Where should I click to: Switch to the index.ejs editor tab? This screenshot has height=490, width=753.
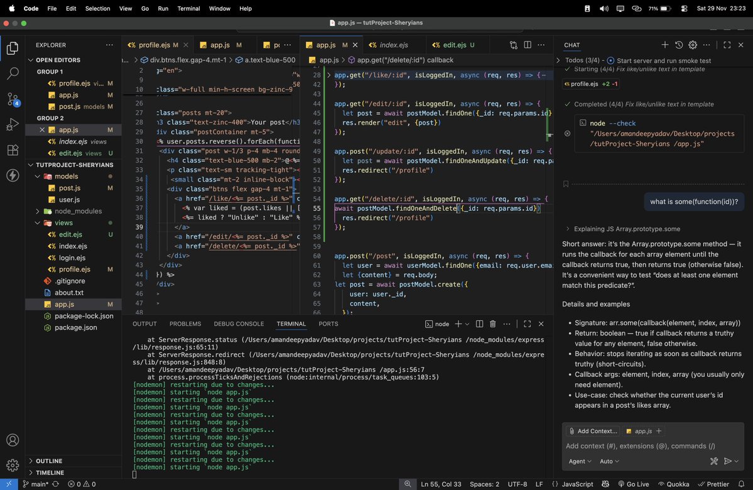(x=393, y=45)
